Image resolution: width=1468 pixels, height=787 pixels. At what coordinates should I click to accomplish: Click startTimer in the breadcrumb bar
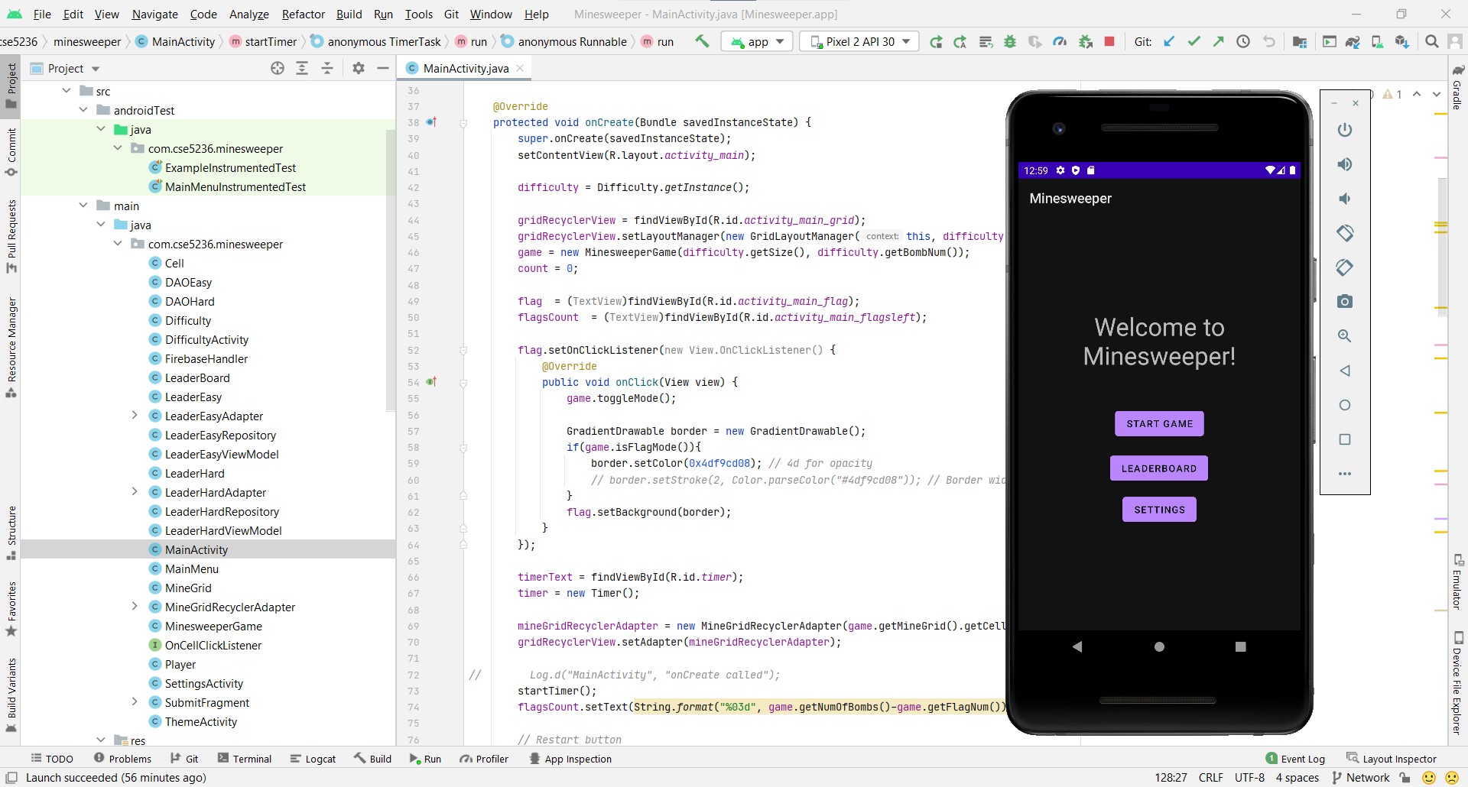(x=264, y=41)
